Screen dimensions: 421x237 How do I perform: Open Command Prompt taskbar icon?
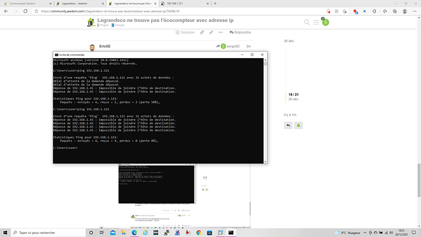pyautogui.click(x=231, y=233)
